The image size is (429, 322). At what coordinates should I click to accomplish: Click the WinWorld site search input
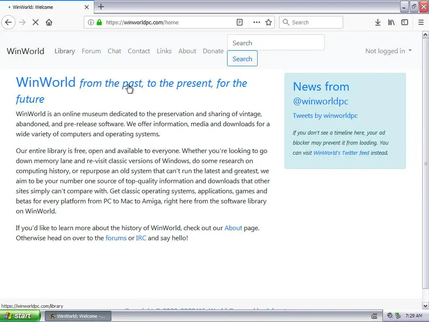click(276, 43)
